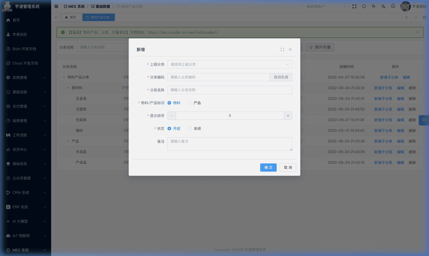429x256 pixels.
Task: Click the 自动生成 button for 分类编码
Action: (281, 77)
